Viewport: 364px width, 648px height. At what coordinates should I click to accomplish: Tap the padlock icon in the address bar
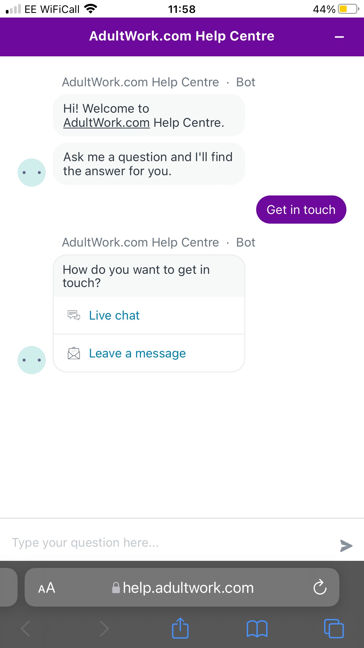(115, 587)
